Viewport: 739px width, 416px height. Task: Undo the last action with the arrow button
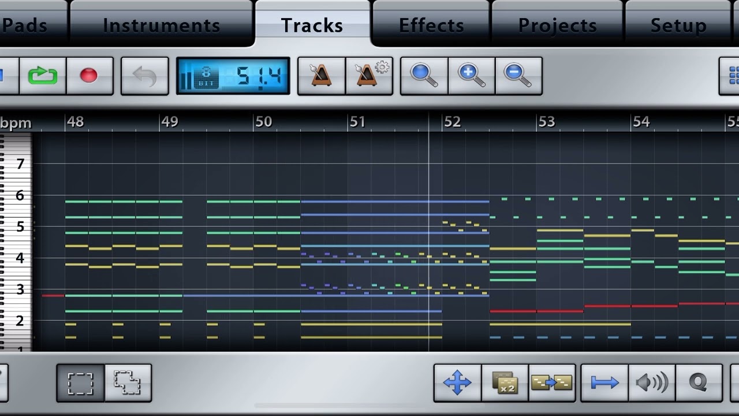(145, 76)
